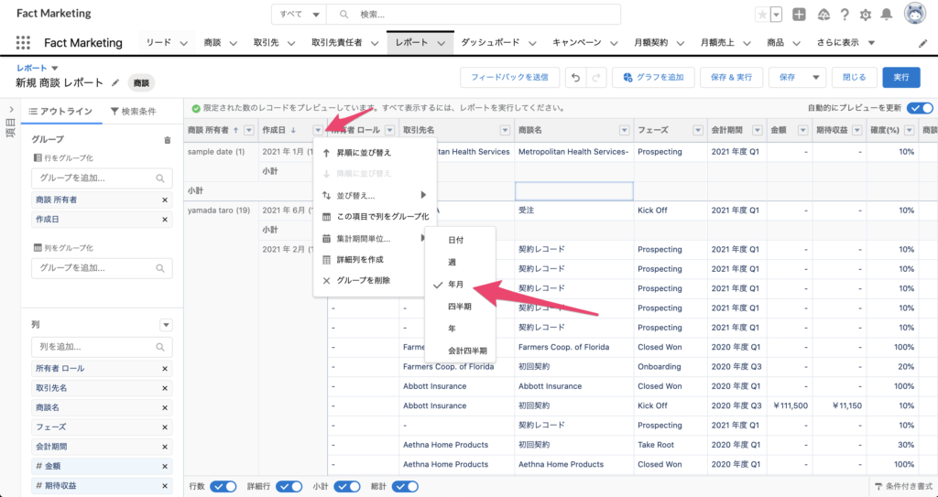Toggle the 小計 switch
938x497 pixels.
(347, 486)
